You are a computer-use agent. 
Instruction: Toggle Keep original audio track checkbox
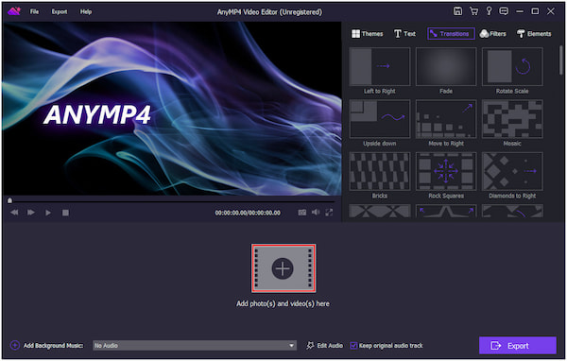pyautogui.click(x=353, y=346)
